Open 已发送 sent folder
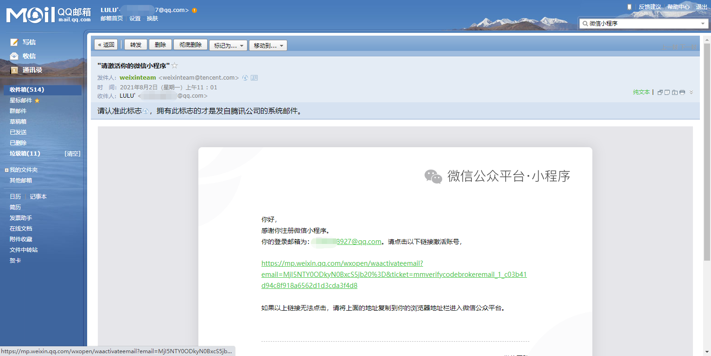Image resolution: width=711 pixels, height=356 pixels. click(18, 132)
